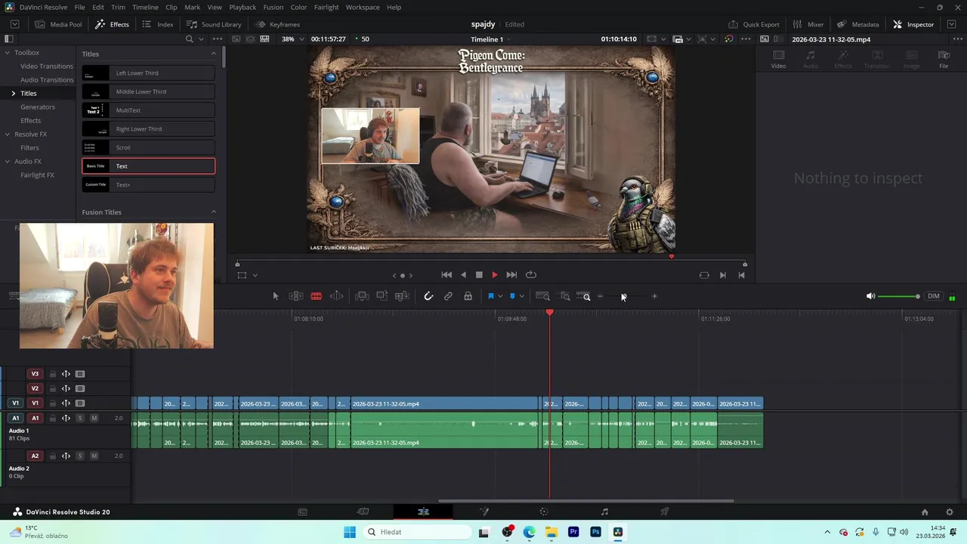Add a blue marker at the playhead
The image size is (967, 544).
coord(512,296)
